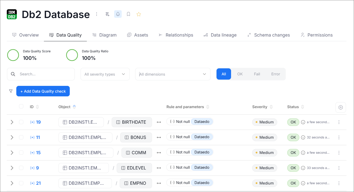354x192 pixels.
Task: Switch to the Diagram tab
Action: 105,35
